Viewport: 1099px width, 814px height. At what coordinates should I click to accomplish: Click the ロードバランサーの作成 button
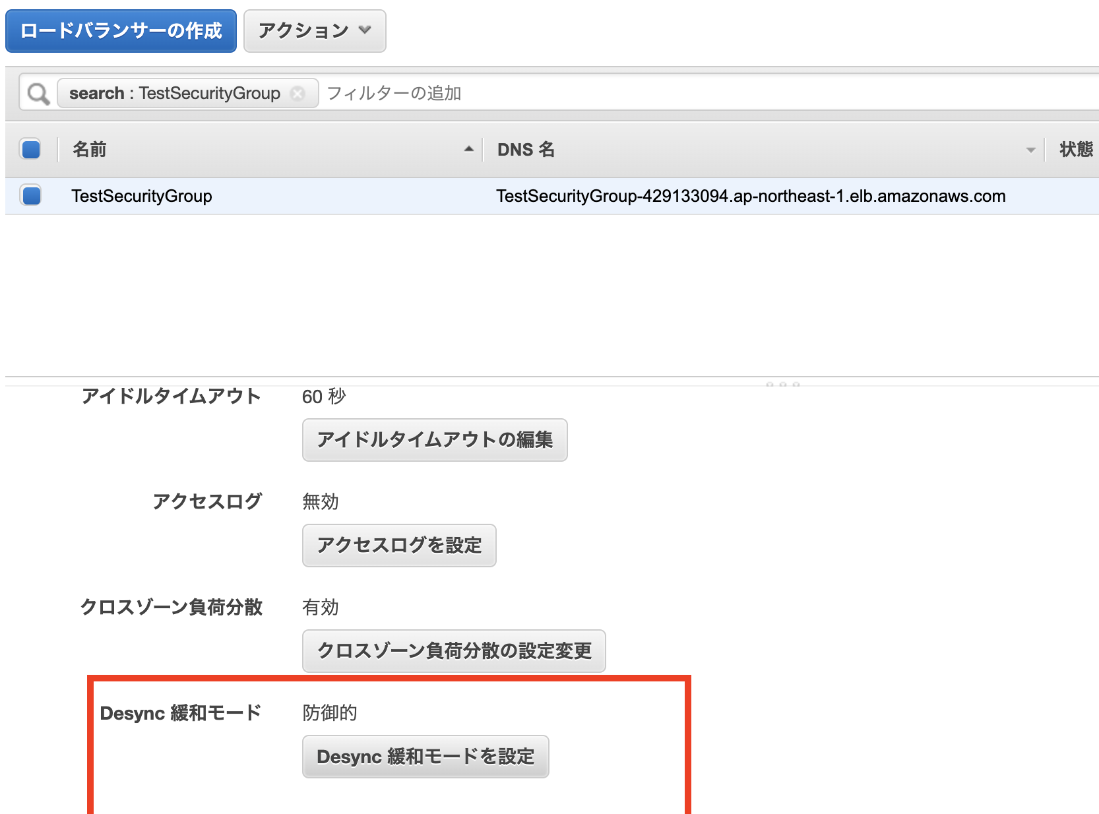coord(121,30)
